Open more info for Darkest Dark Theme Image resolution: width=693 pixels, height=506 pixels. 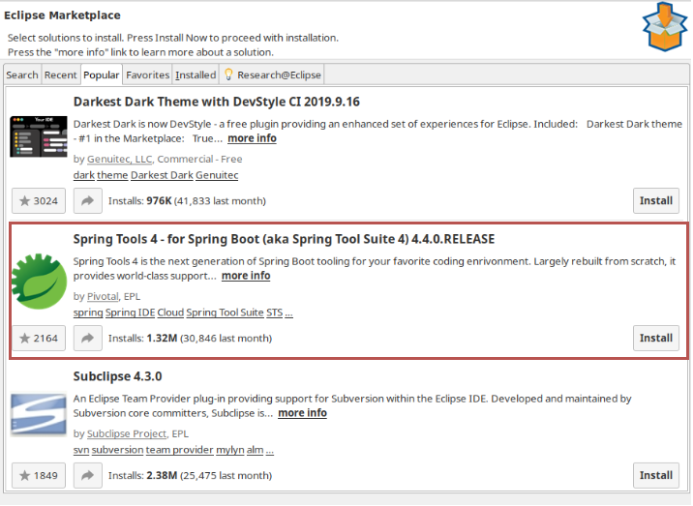(x=252, y=138)
